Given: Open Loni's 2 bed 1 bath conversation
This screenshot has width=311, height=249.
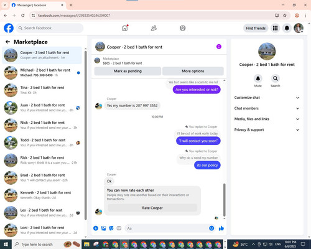Looking at the screenshot, I should coord(42,230).
